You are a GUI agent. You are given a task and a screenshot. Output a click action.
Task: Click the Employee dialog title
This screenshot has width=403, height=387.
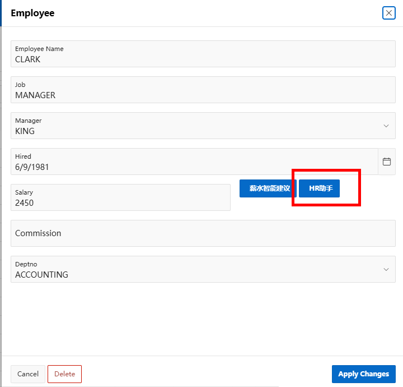(x=33, y=13)
